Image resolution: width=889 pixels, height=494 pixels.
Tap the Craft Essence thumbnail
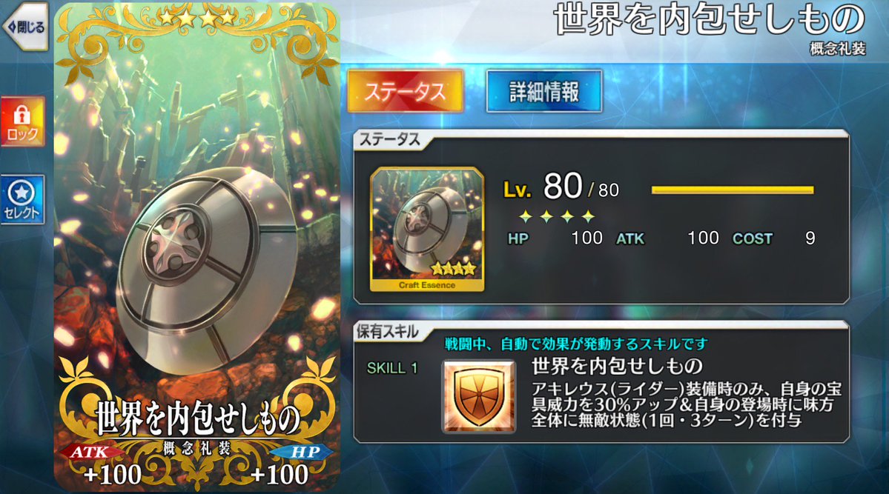[x=427, y=230]
